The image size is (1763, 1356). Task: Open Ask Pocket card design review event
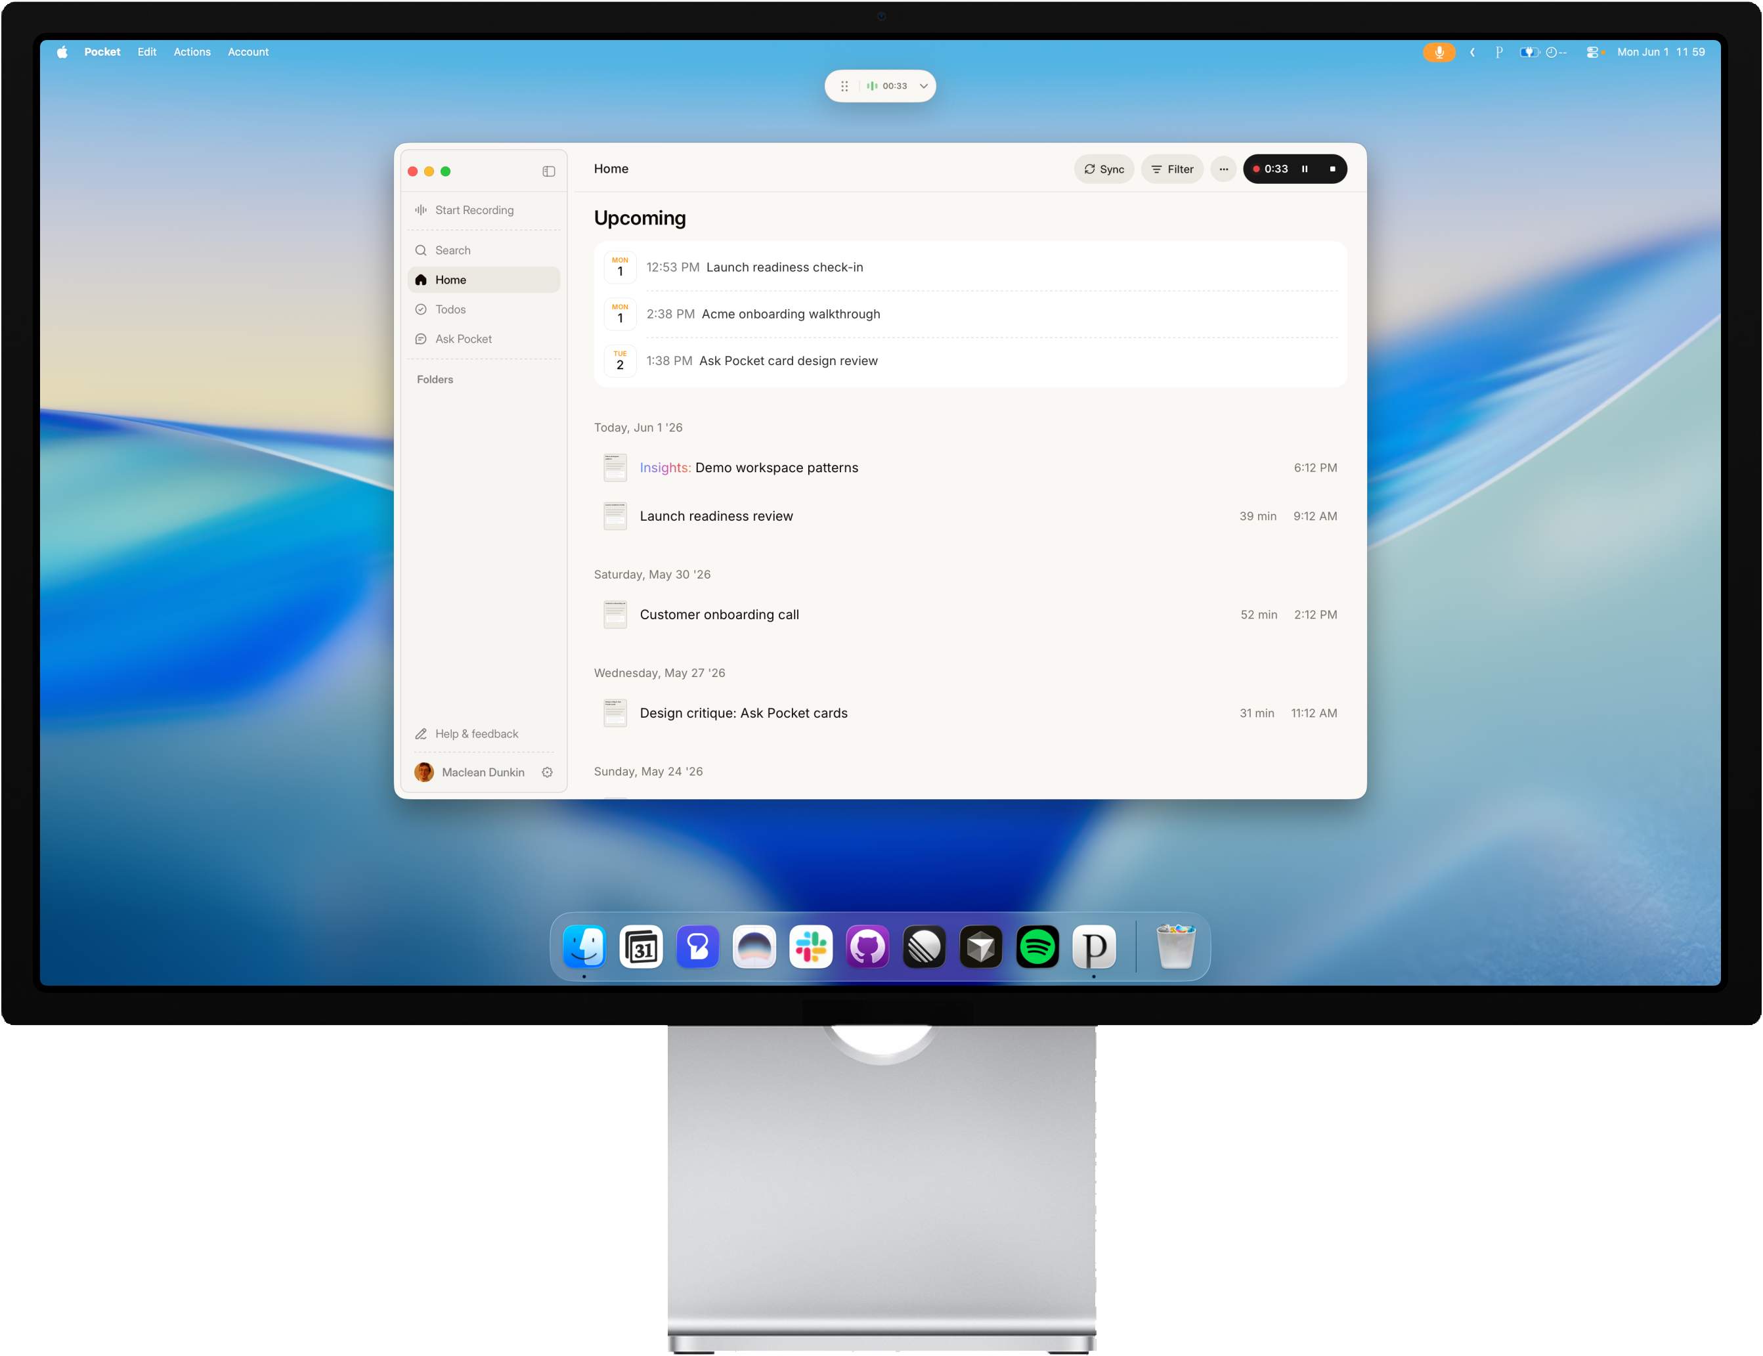970,361
